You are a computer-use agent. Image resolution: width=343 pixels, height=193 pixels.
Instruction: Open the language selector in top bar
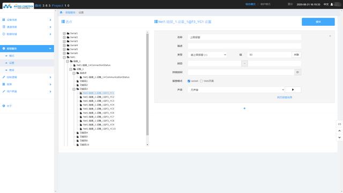326,4
